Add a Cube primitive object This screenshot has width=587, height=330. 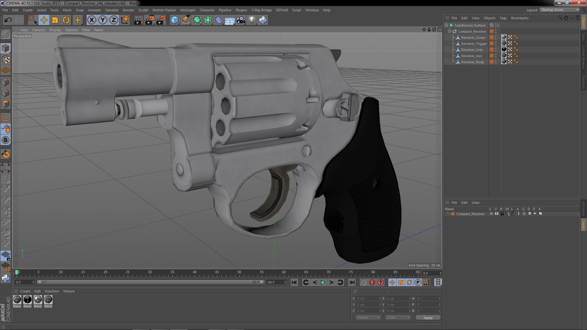pos(175,20)
